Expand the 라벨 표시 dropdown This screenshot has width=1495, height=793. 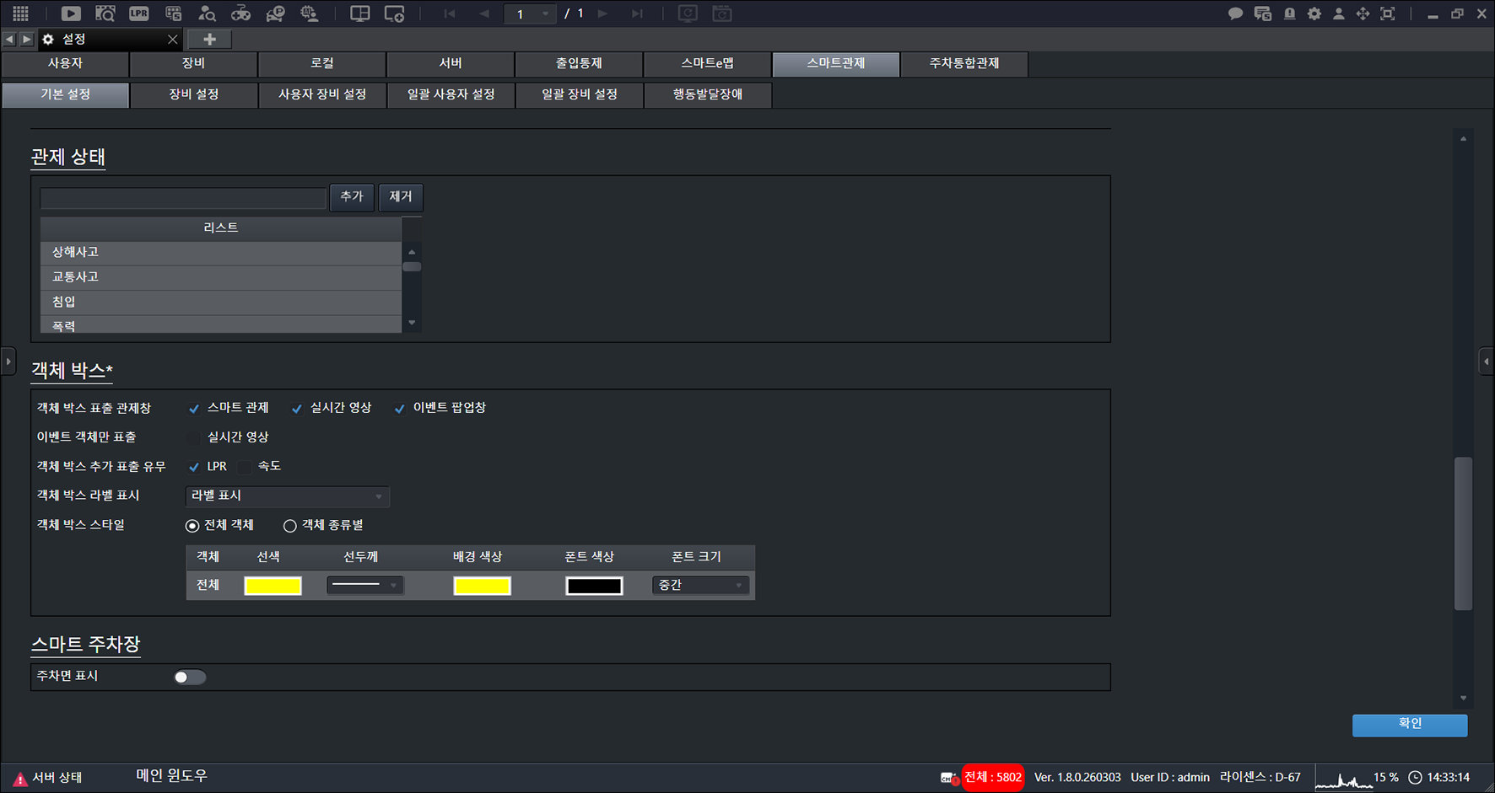[288, 496]
